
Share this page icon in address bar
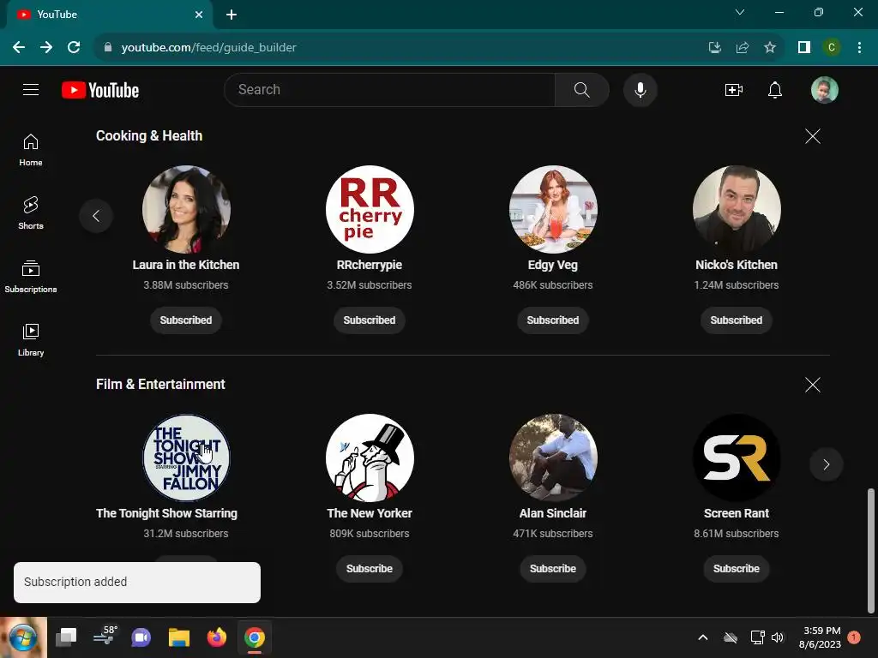coord(743,48)
